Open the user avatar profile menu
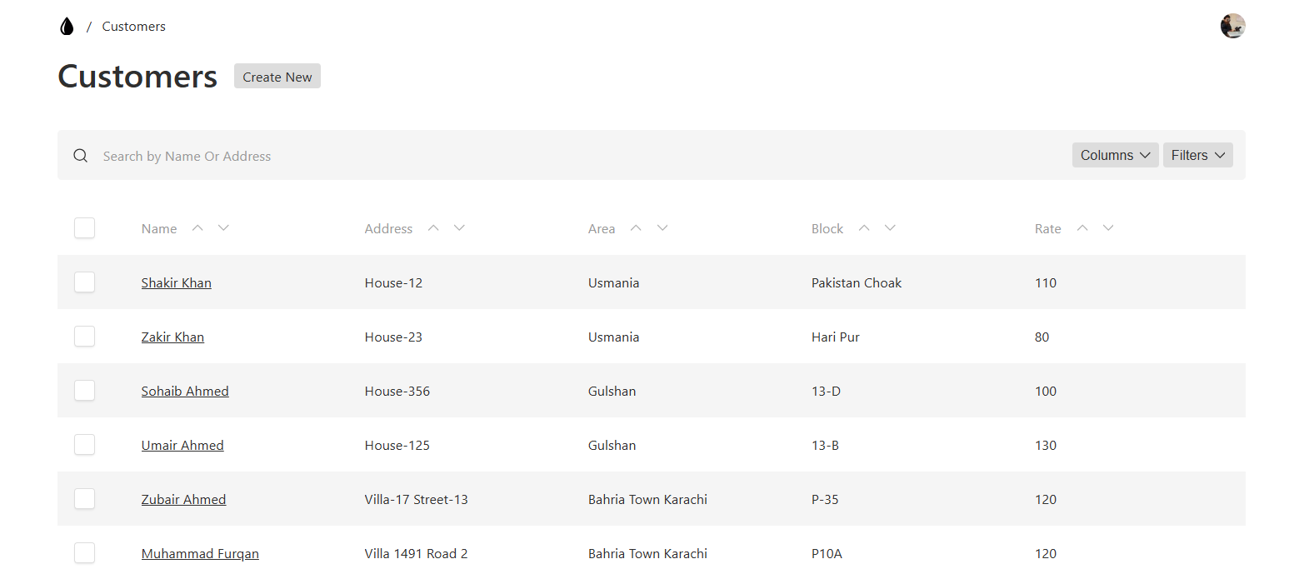The width and height of the screenshot is (1304, 584). tap(1232, 27)
